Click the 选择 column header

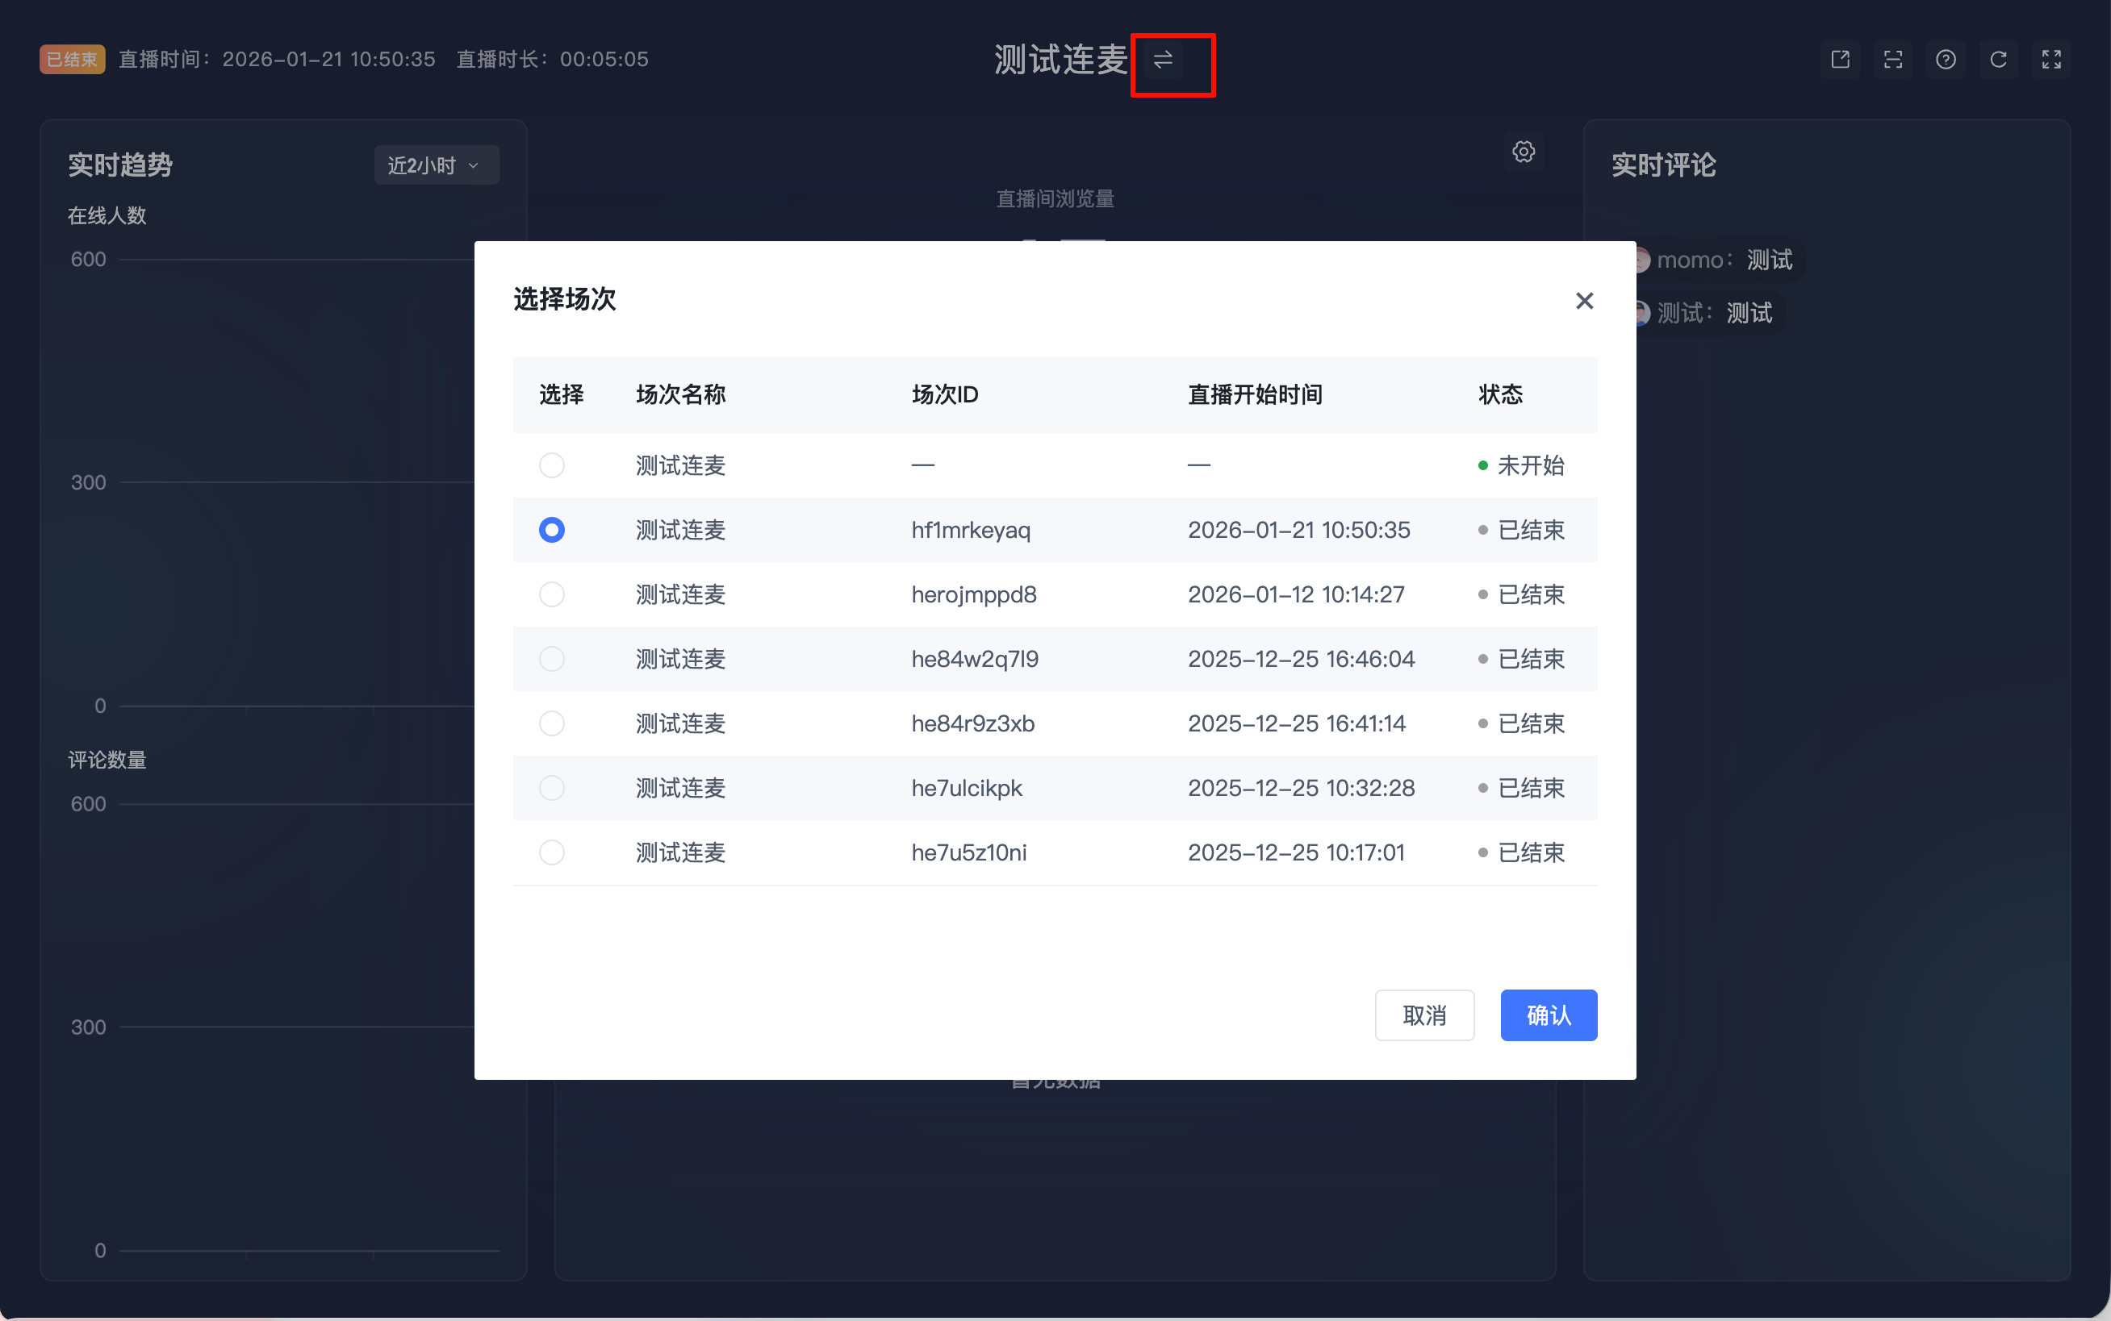tap(561, 395)
